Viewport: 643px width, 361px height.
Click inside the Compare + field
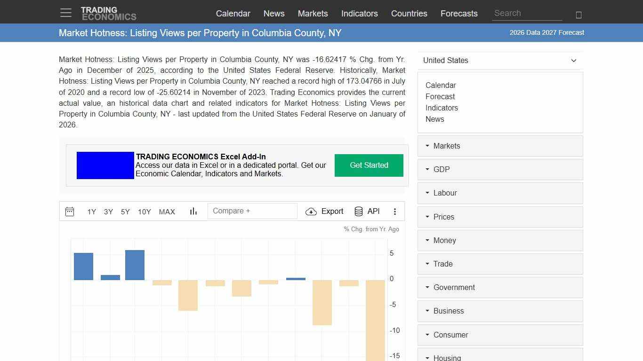click(252, 211)
